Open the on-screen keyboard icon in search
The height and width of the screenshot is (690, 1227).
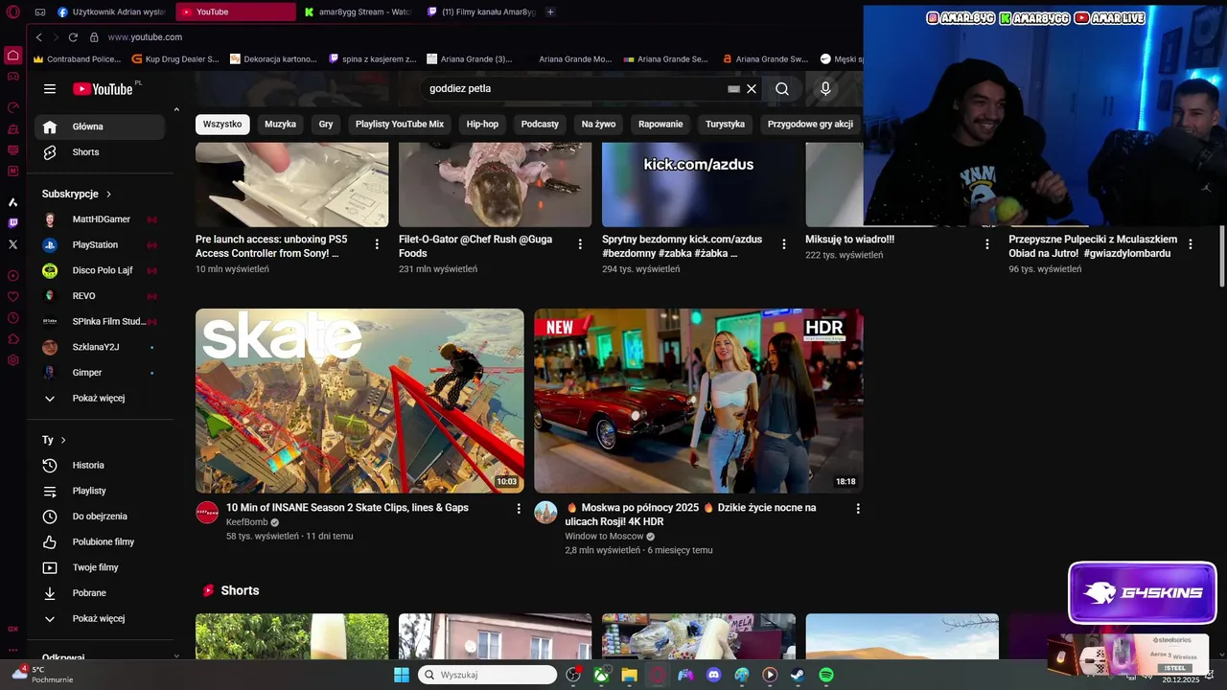point(733,89)
